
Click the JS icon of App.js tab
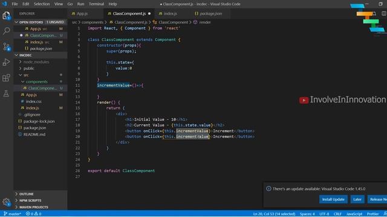(x=73, y=13)
